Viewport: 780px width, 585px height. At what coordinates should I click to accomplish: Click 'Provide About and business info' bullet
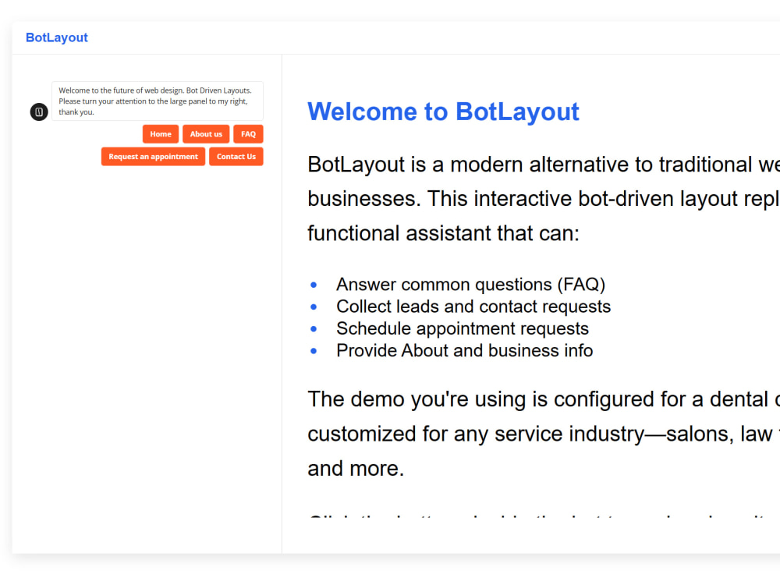(x=465, y=351)
